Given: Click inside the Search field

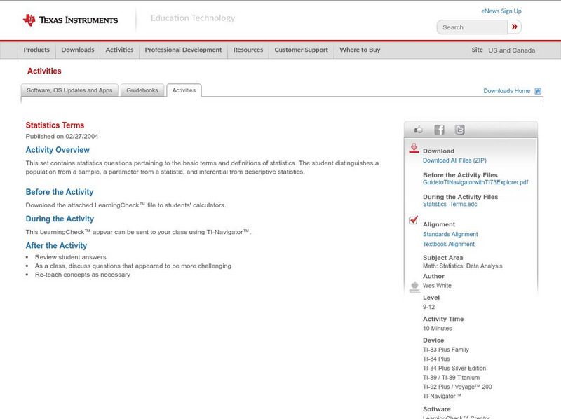Looking at the screenshot, I should 470,27.
